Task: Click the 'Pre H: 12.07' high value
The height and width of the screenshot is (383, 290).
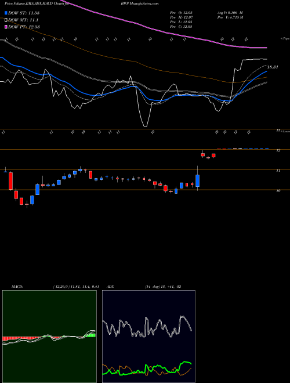Action: (x=181, y=17)
